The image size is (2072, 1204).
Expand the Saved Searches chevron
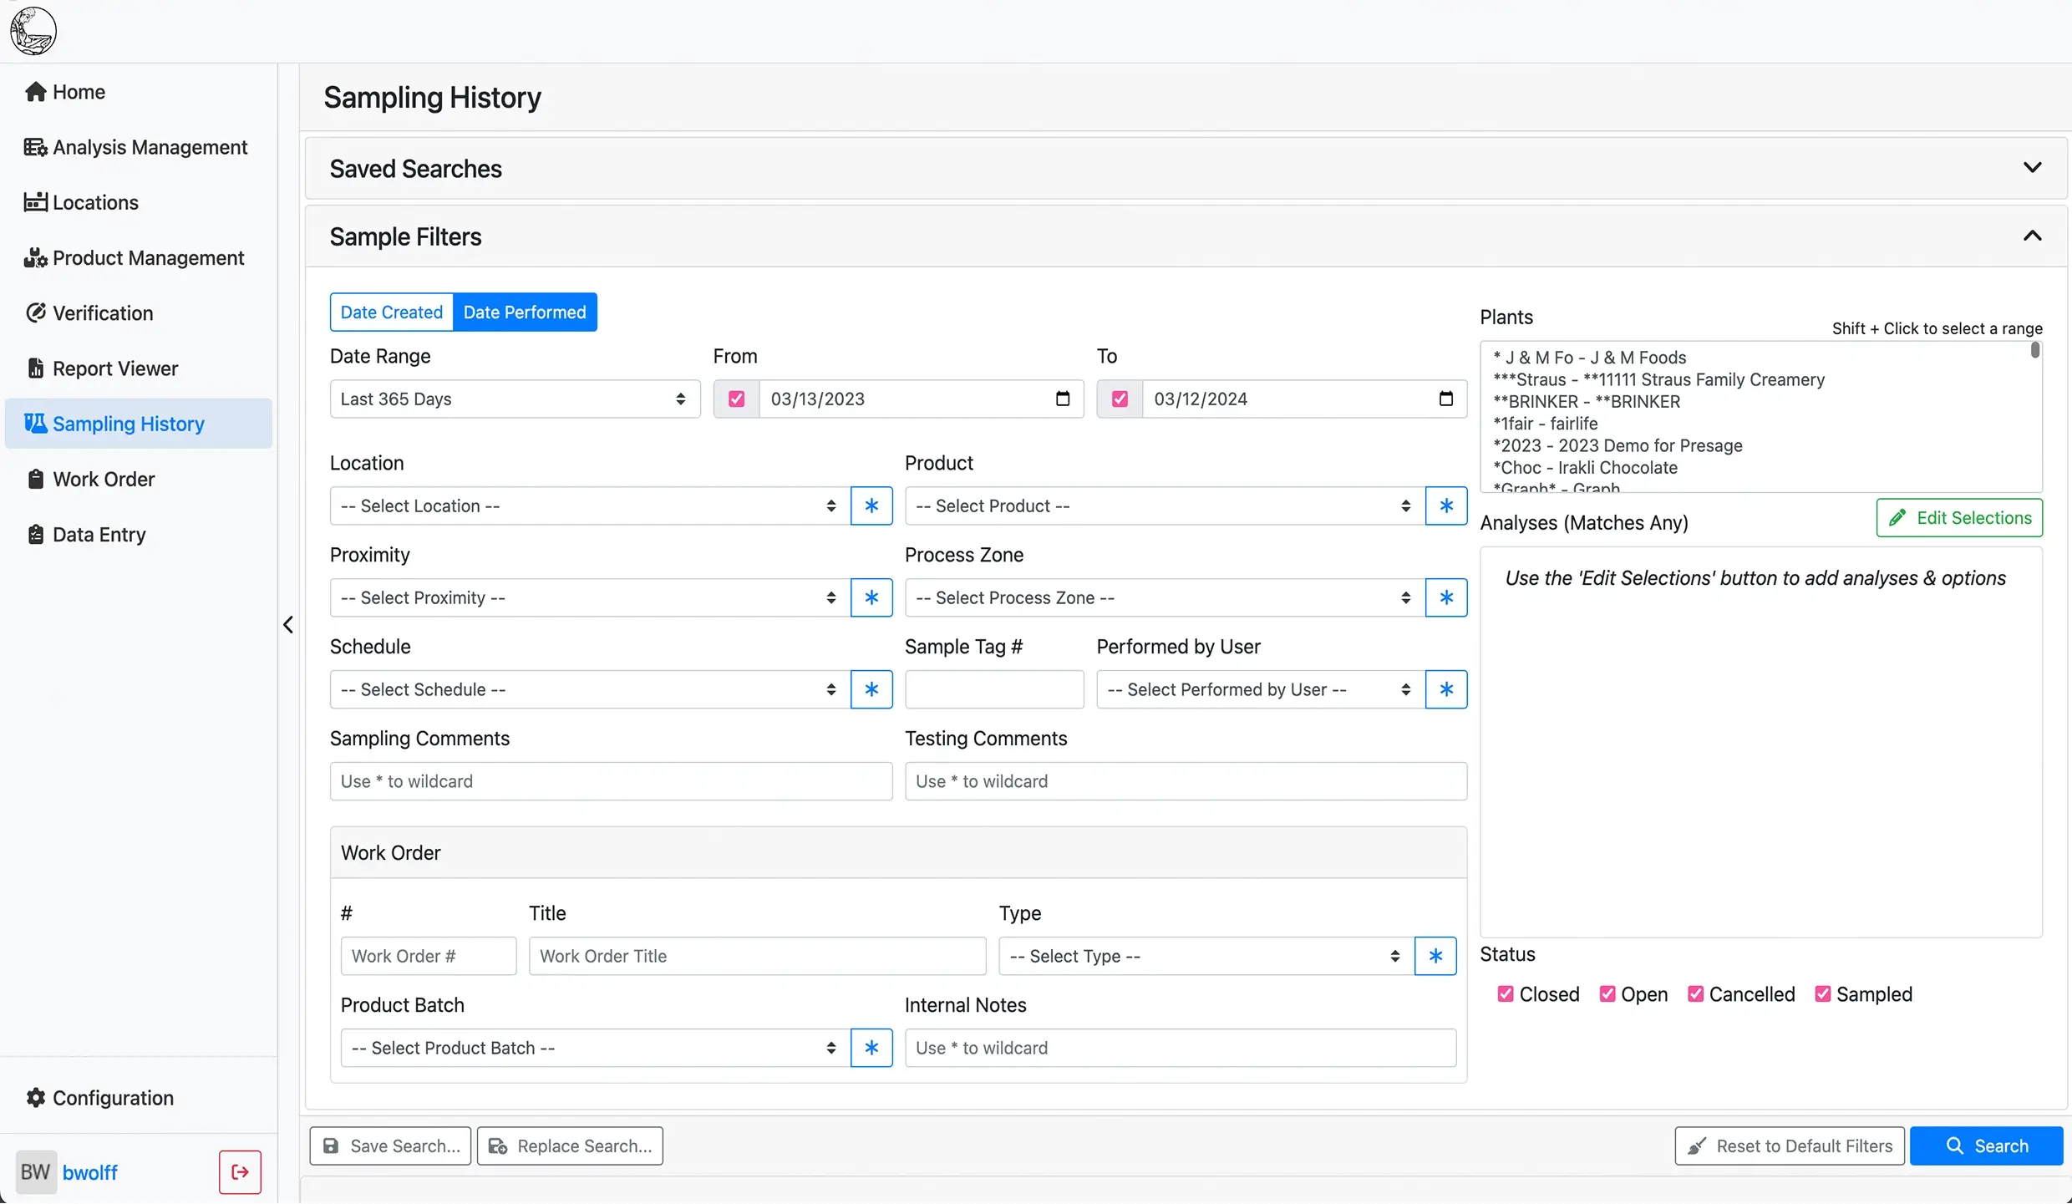(x=2032, y=168)
